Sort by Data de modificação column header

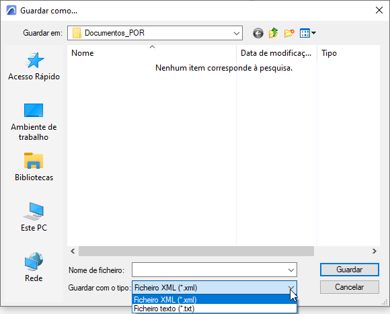(x=276, y=53)
